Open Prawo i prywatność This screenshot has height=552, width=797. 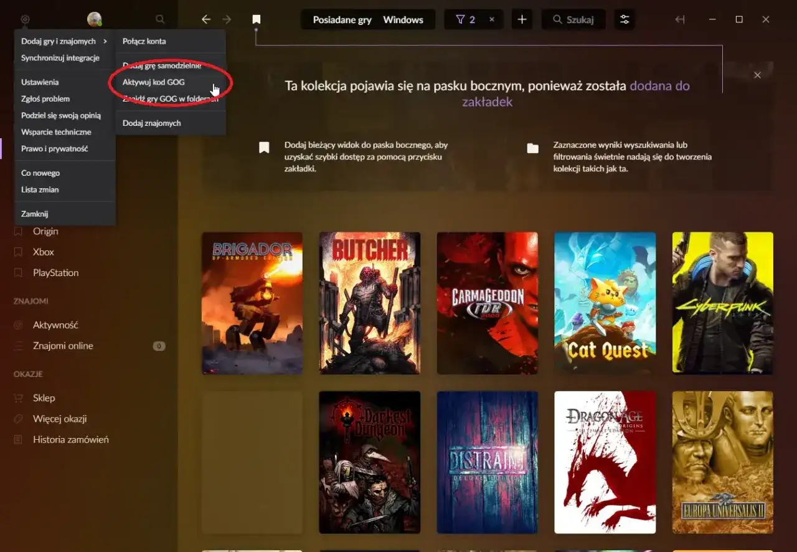click(x=65, y=149)
